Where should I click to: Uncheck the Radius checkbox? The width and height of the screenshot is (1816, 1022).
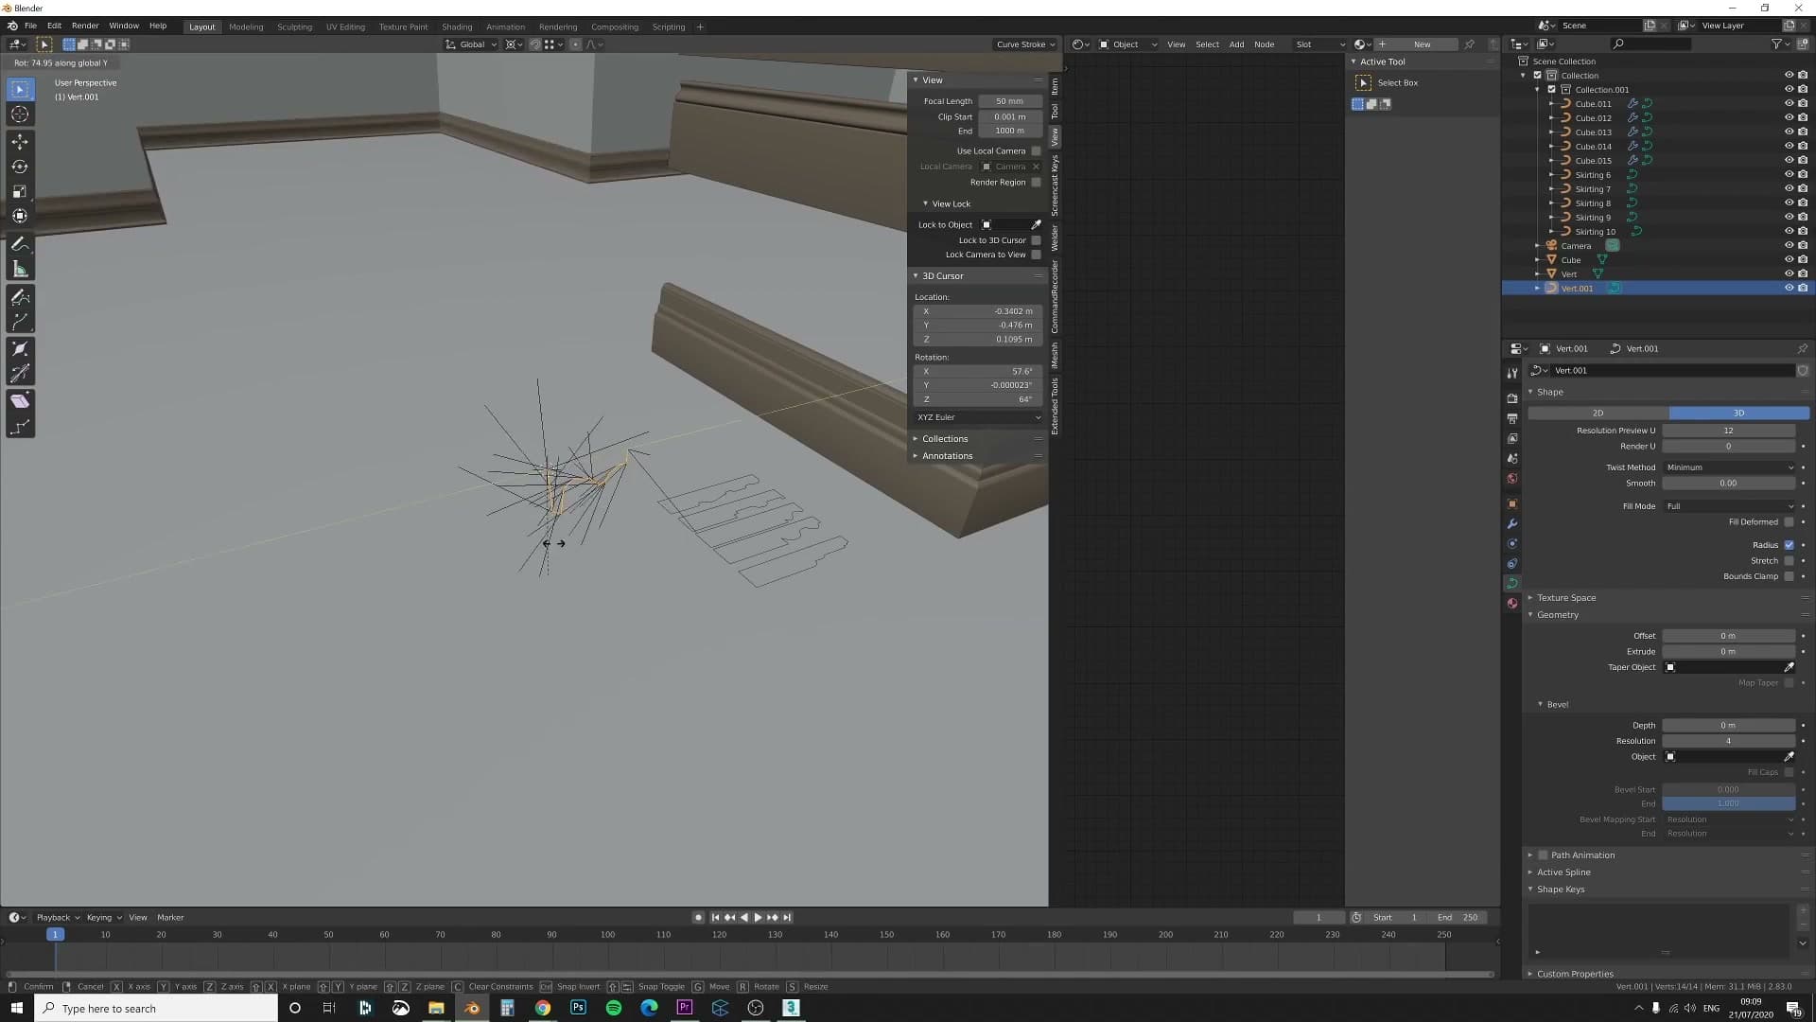click(1789, 545)
